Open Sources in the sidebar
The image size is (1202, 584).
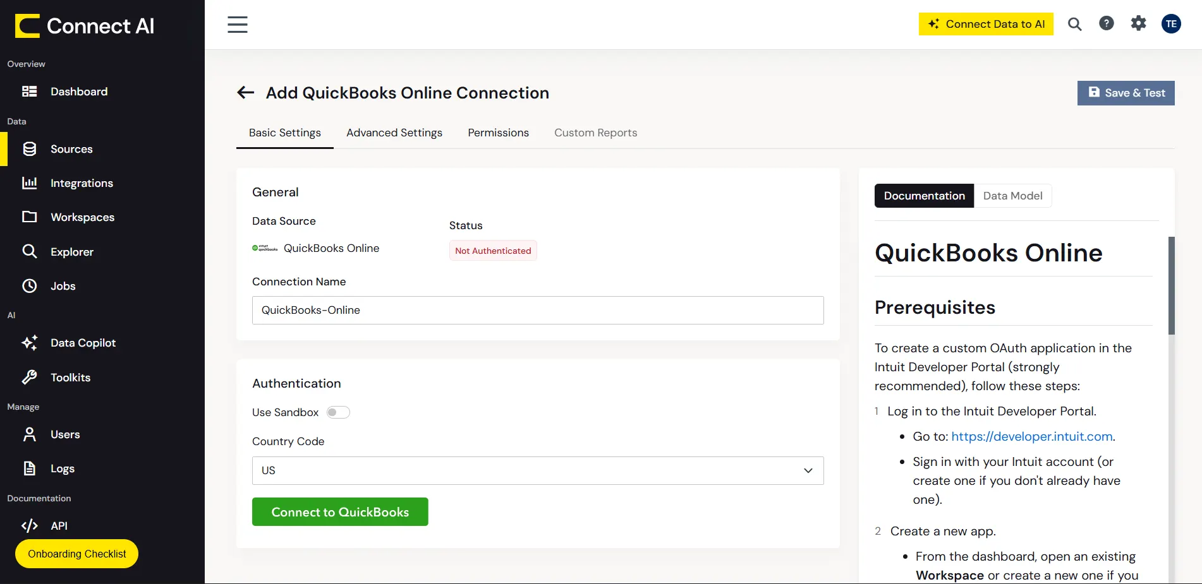(x=102, y=149)
